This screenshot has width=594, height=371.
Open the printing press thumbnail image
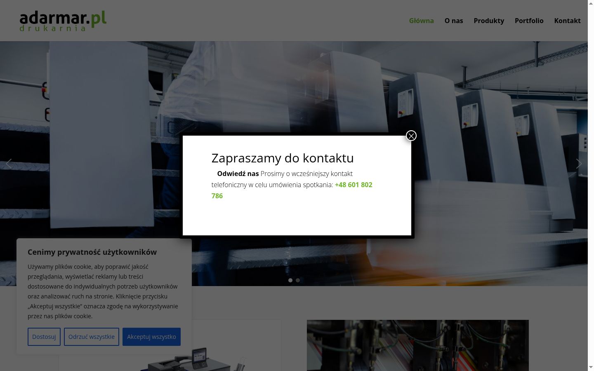(418, 345)
